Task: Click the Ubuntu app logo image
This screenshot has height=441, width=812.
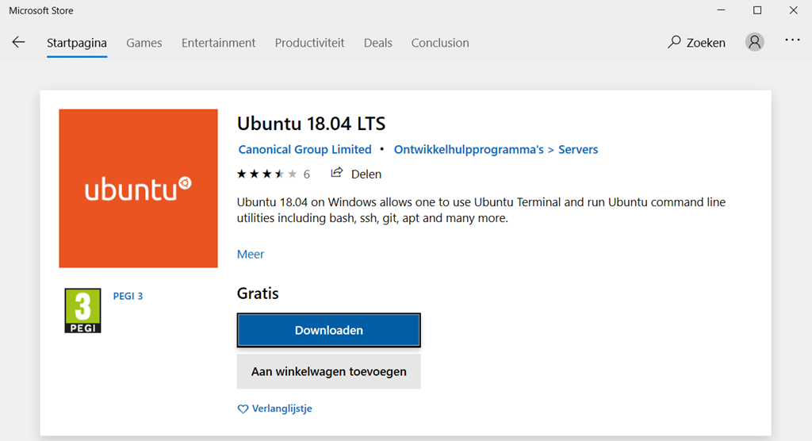Action: point(138,189)
